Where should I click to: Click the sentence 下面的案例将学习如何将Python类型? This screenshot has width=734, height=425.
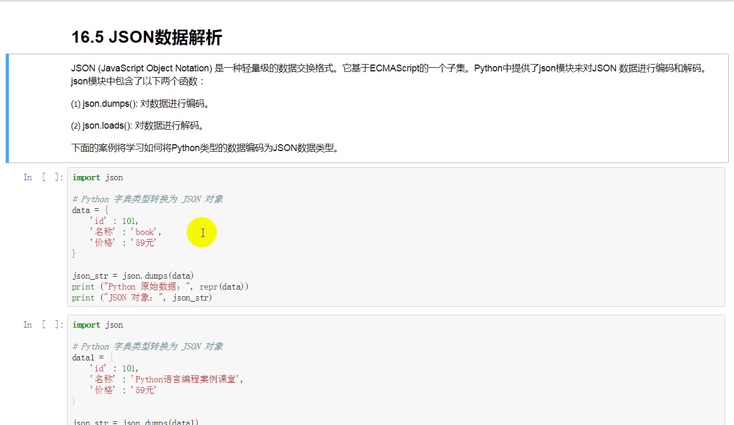point(206,148)
